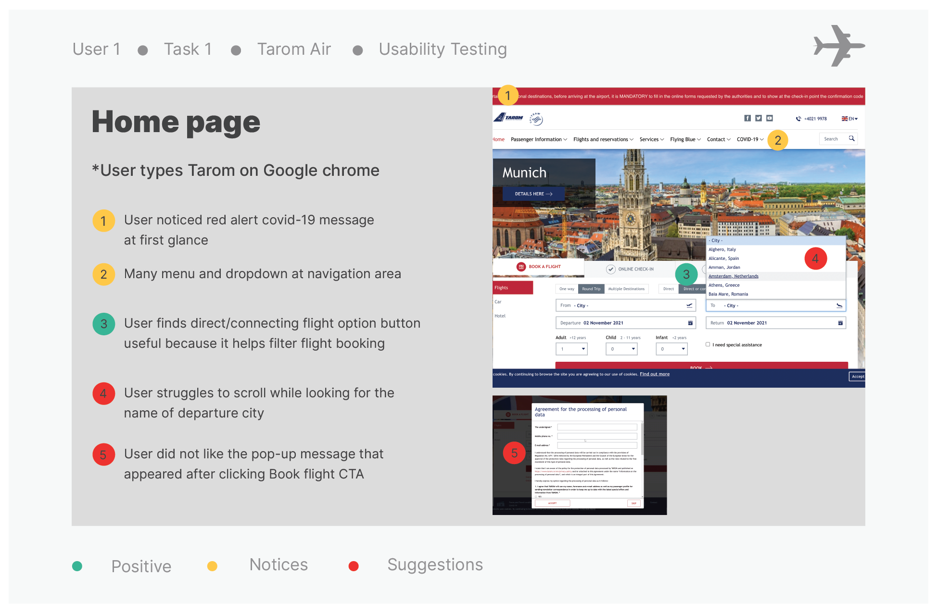937x613 pixels.
Task: Click the Mobile phone no. input field
Action: pyautogui.click(x=597, y=436)
